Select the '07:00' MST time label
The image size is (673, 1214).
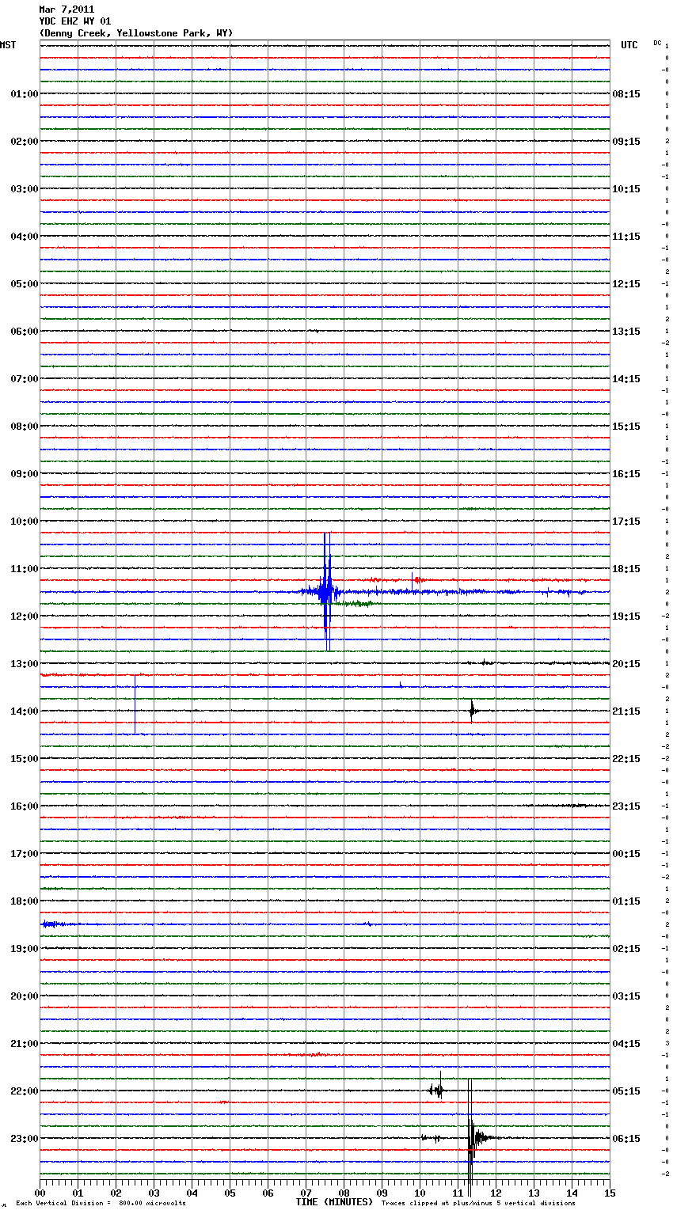[25, 379]
